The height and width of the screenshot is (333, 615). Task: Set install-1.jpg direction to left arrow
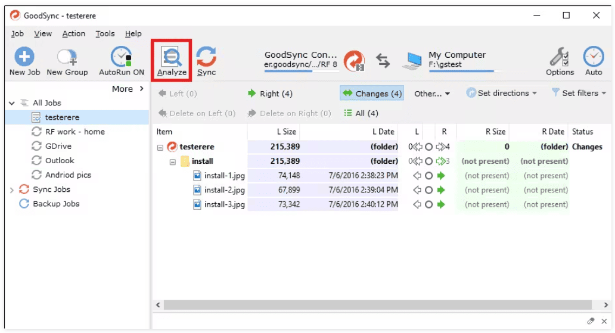pyautogui.click(x=417, y=176)
